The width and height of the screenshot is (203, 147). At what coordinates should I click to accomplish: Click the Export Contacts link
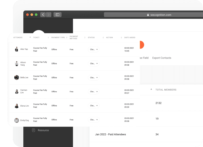162,58
